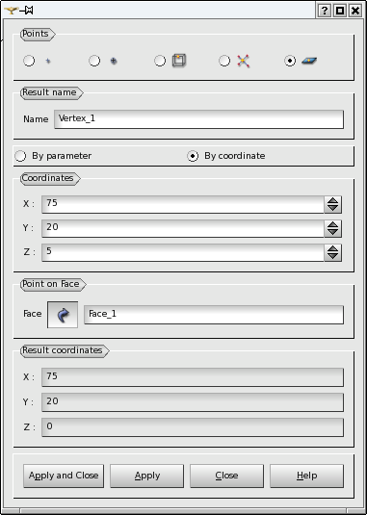Enable the By parameter radio button
The width and height of the screenshot is (367, 515).
pyautogui.click(x=20, y=156)
